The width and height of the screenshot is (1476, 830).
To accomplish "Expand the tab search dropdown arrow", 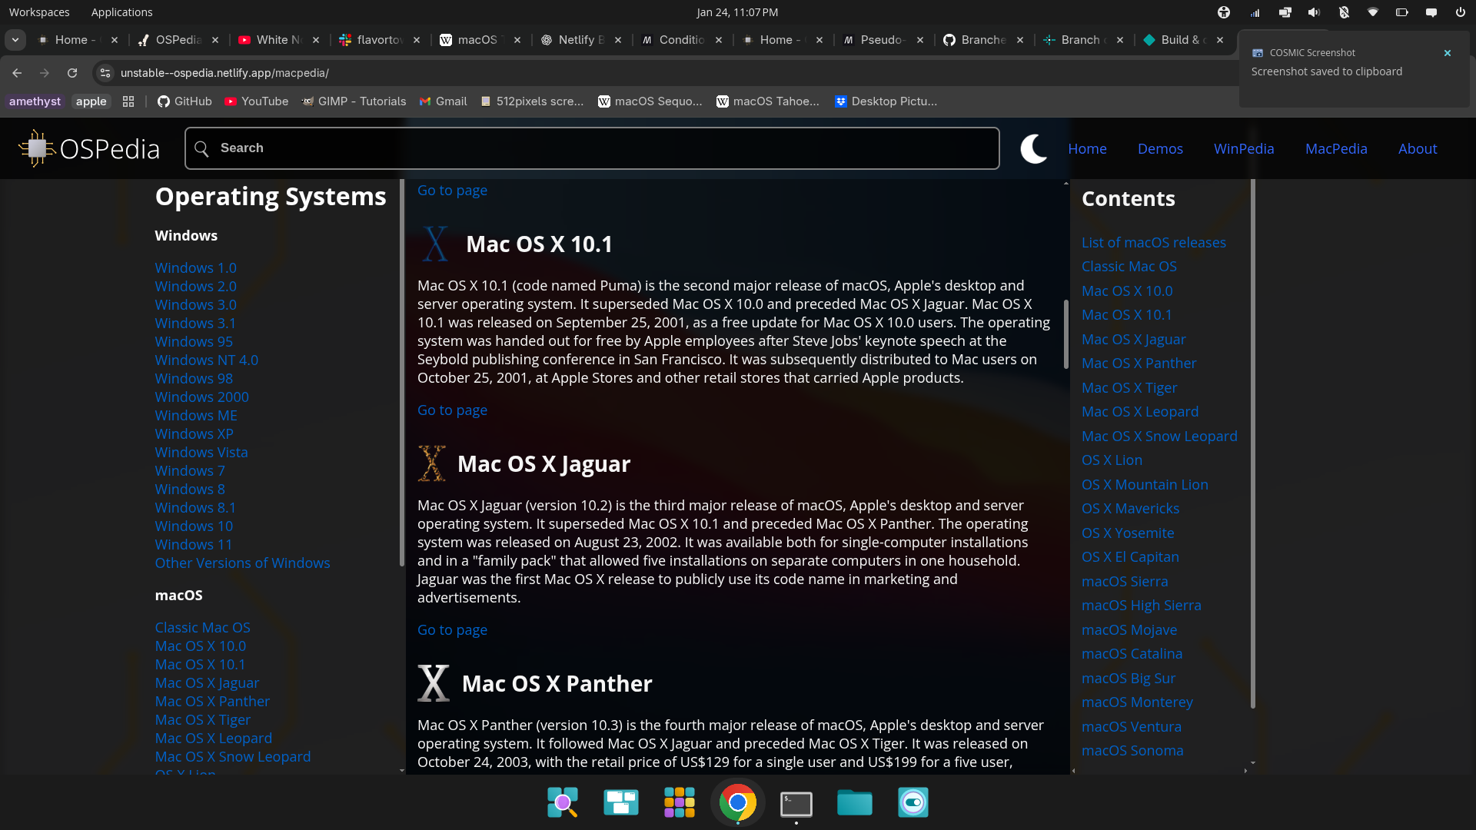I will point(15,40).
